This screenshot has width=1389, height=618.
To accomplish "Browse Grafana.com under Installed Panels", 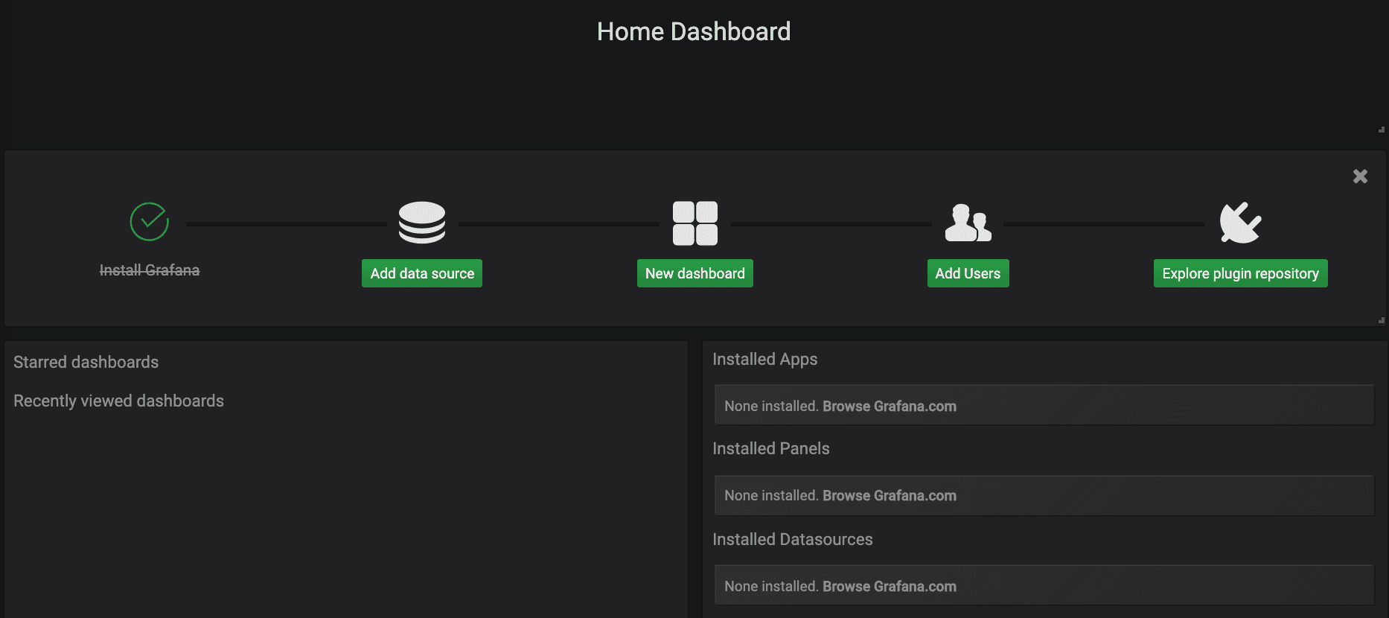I will pos(889,496).
